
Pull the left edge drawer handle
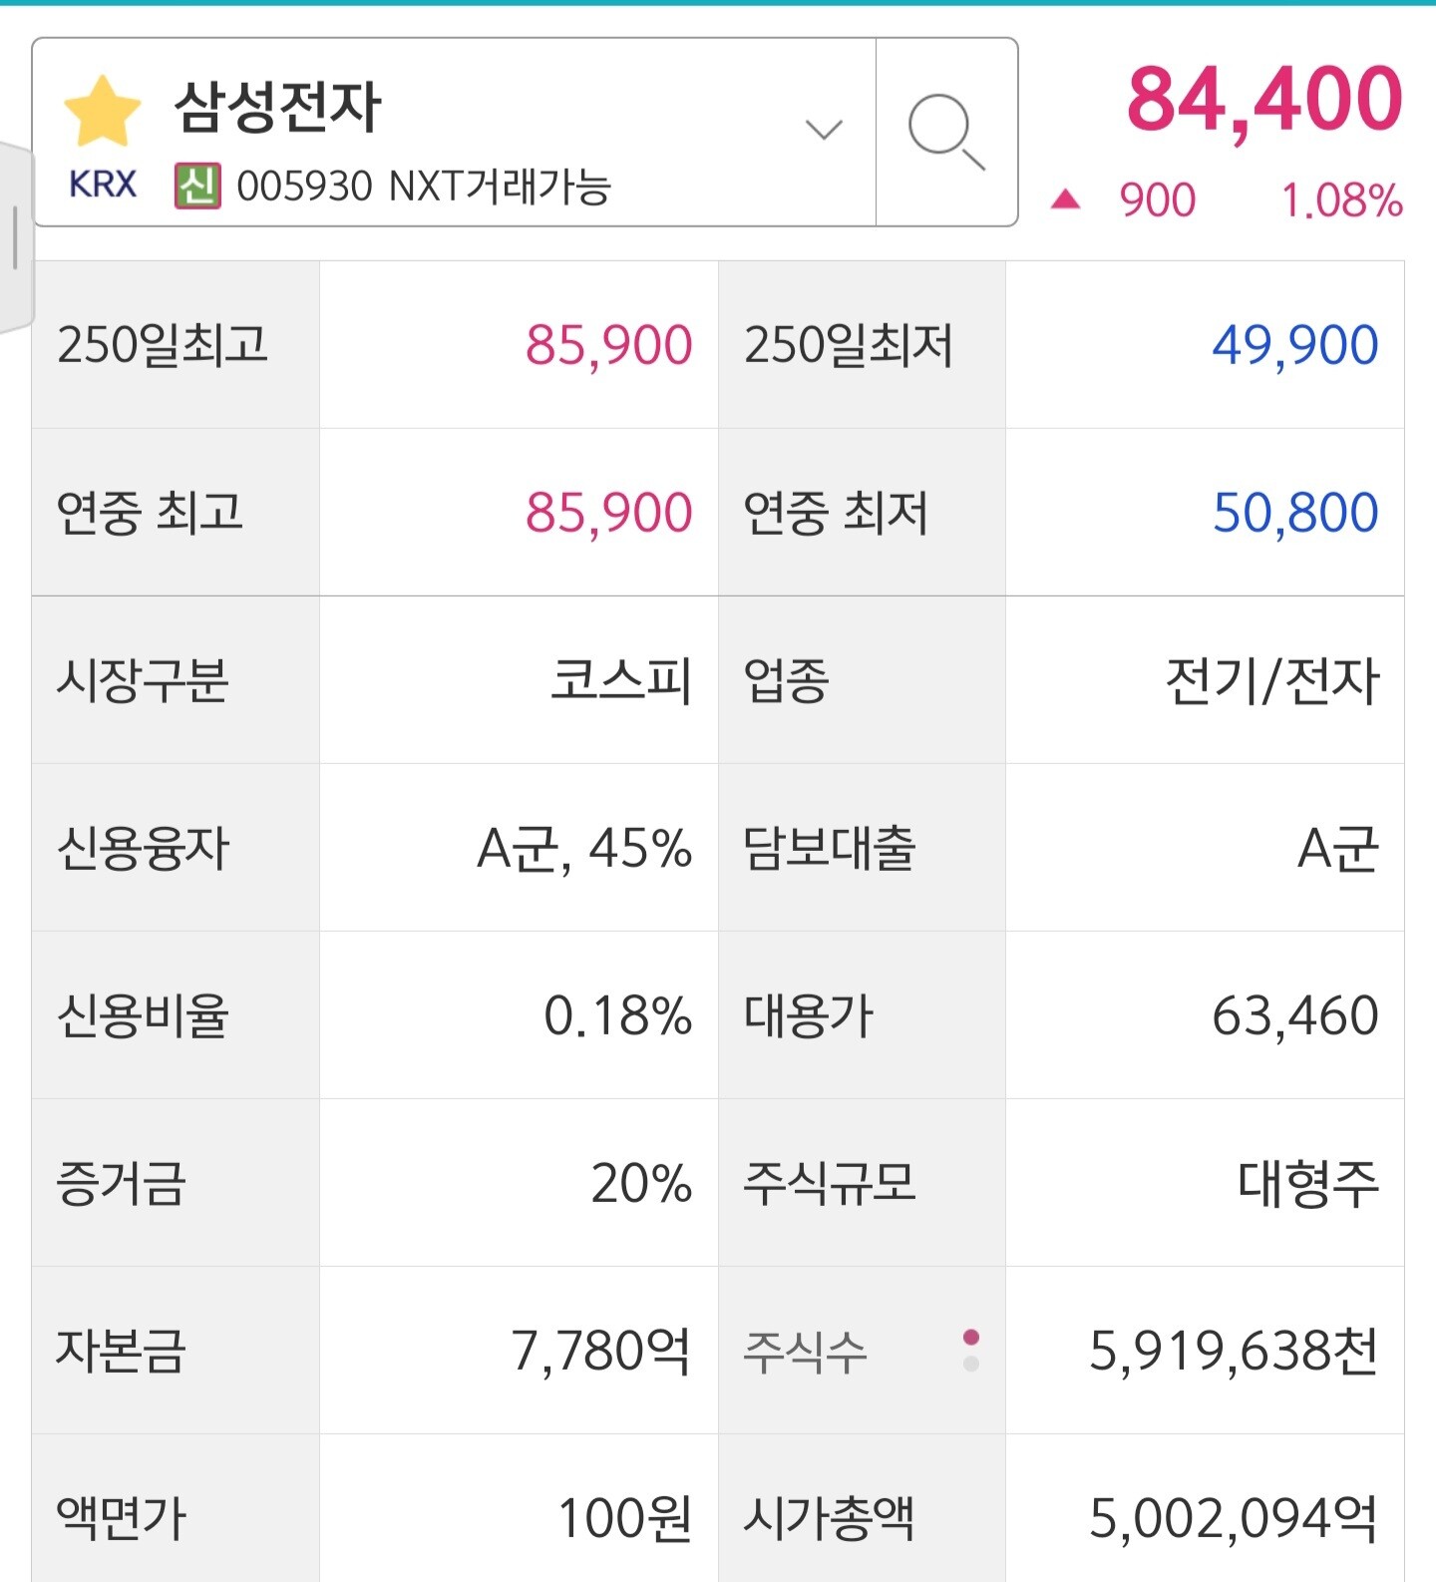tap(15, 237)
